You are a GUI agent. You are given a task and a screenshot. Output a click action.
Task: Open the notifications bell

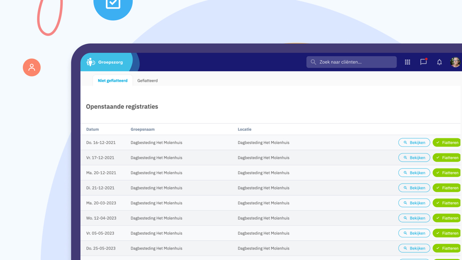pyautogui.click(x=439, y=62)
